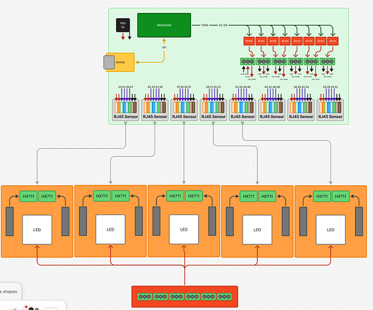Click the pin label 29,27,25,23
This screenshot has width=373, height=310.
pyautogui.click(x=213, y=87)
